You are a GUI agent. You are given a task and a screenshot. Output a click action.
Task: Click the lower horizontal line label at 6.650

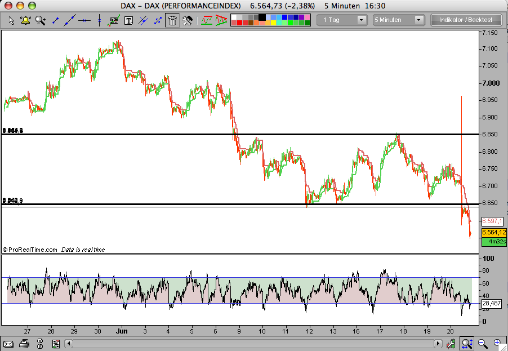pos(12,201)
